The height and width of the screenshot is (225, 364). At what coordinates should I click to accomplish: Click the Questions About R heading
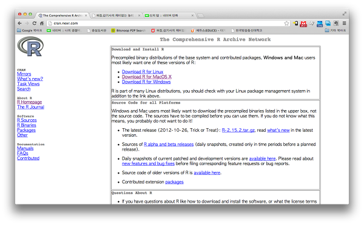tap(132, 193)
